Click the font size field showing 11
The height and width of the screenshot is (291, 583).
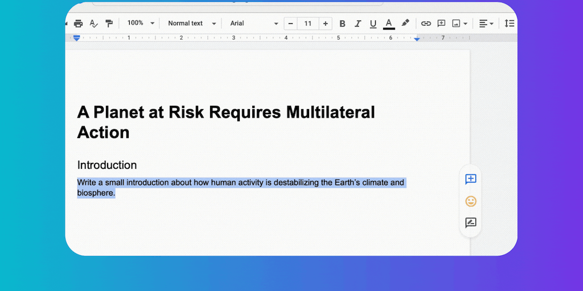(x=308, y=23)
